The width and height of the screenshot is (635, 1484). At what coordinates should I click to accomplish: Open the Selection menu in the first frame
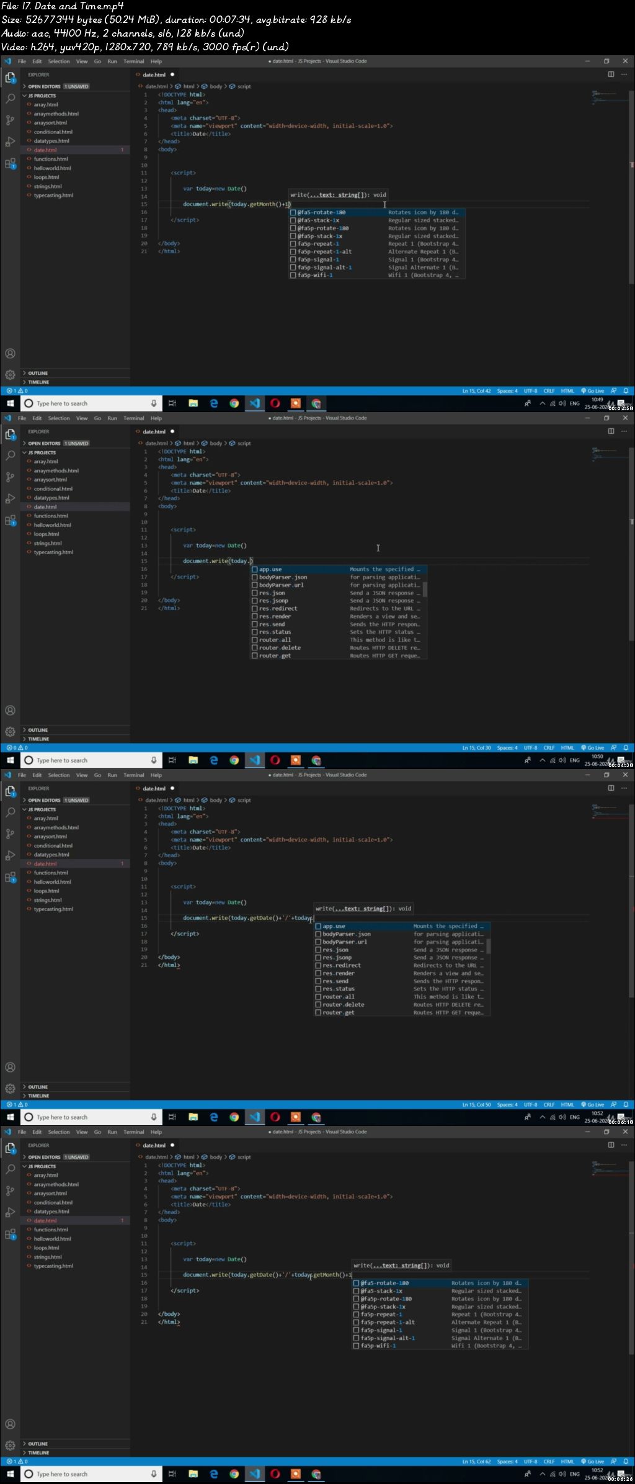coord(59,61)
